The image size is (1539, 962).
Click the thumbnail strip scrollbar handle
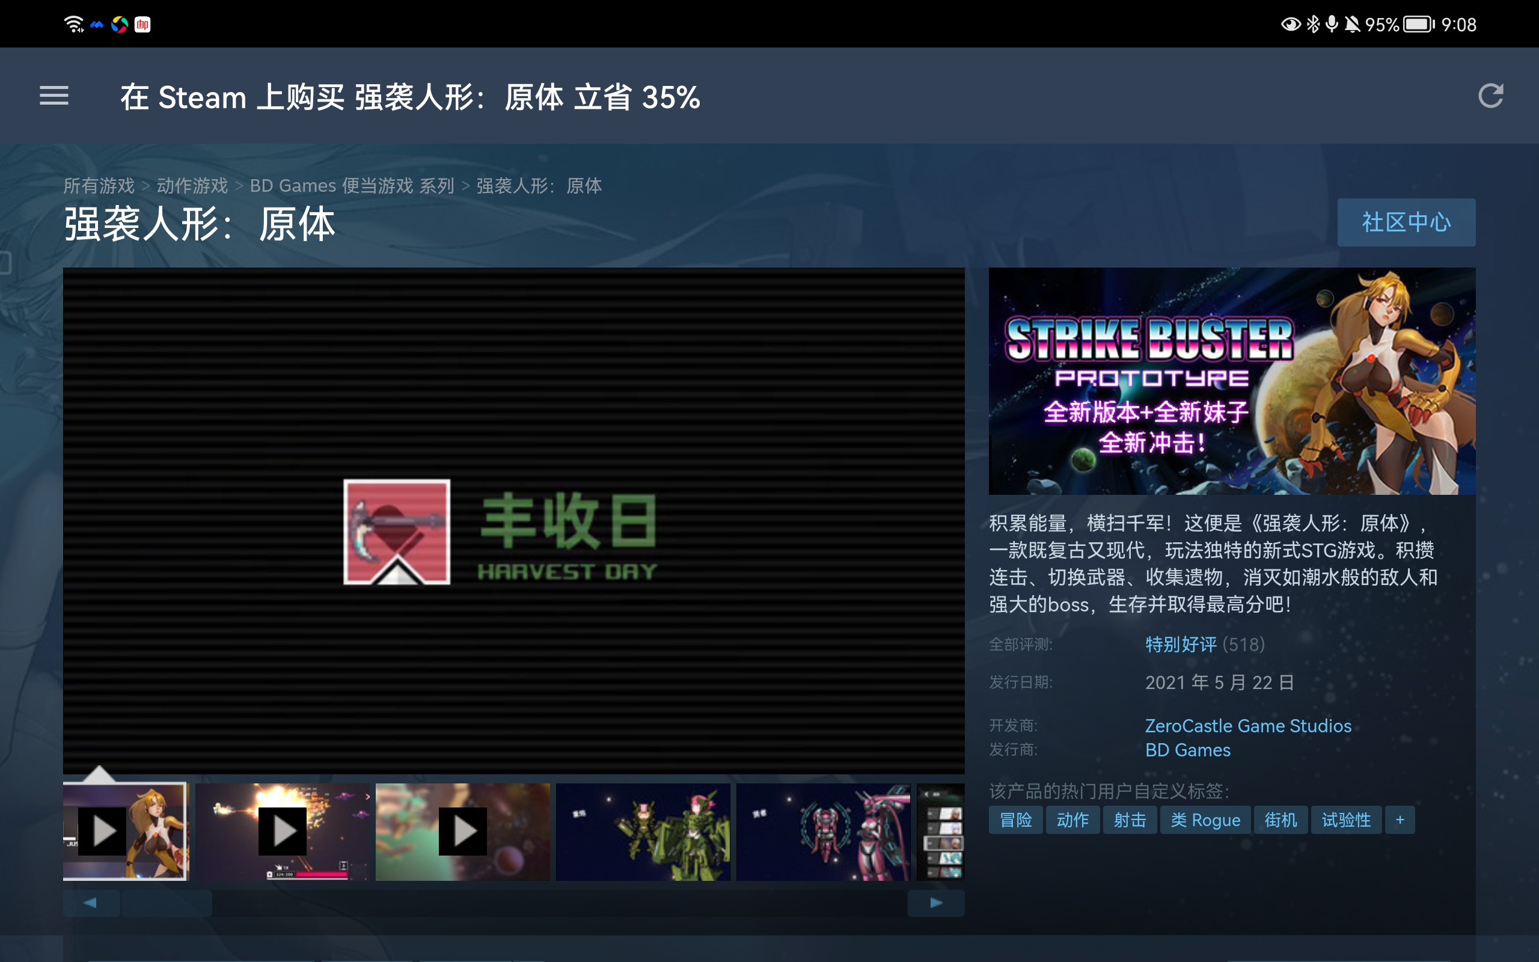[167, 903]
